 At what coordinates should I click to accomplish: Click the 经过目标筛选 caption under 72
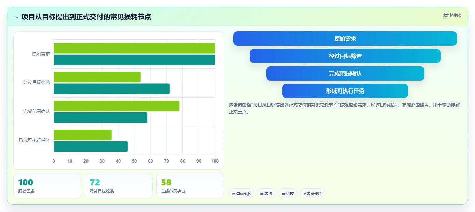tap(102, 192)
